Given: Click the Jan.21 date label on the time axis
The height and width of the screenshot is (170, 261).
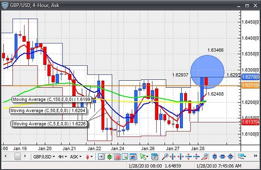Looking at the screenshot, I should coord(69,148).
